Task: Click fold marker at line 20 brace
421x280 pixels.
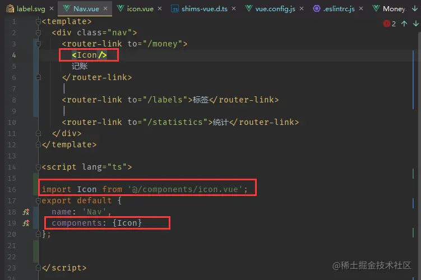Action: click(x=38, y=234)
